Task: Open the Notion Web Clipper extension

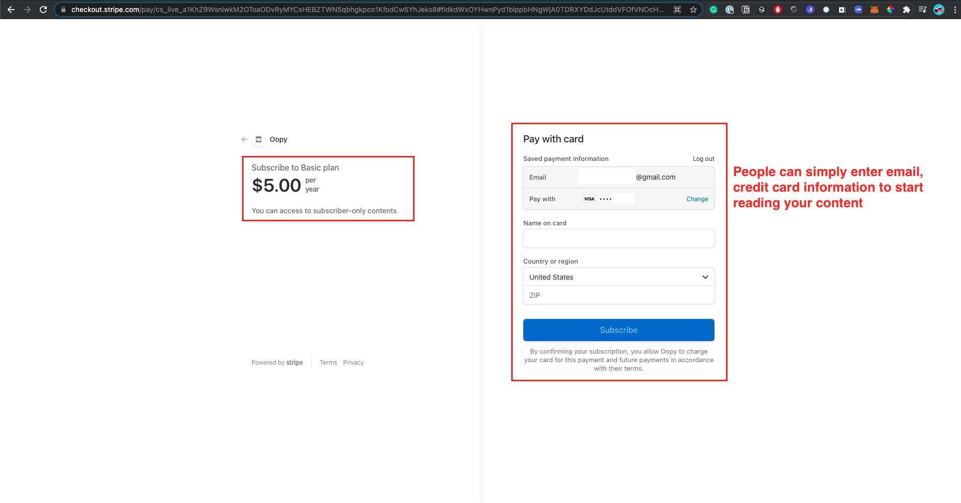Action: [746, 10]
